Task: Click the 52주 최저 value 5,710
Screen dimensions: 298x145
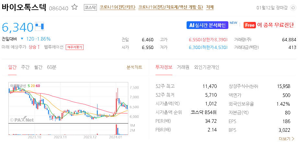Action: tap(211, 95)
